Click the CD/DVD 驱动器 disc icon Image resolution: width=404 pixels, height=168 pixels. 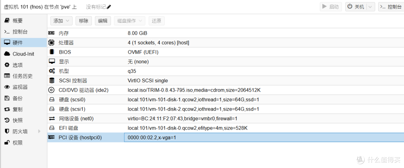click(x=52, y=90)
